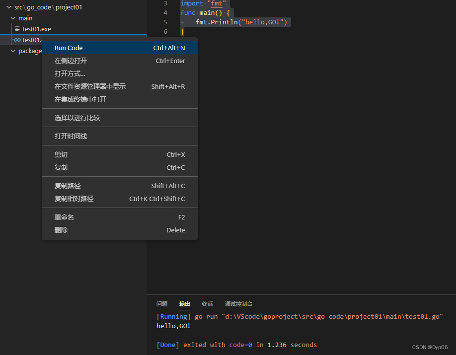The width and height of the screenshot is (456, 355).
Task: Select Run Code in context menu
Action: (120, 48)
